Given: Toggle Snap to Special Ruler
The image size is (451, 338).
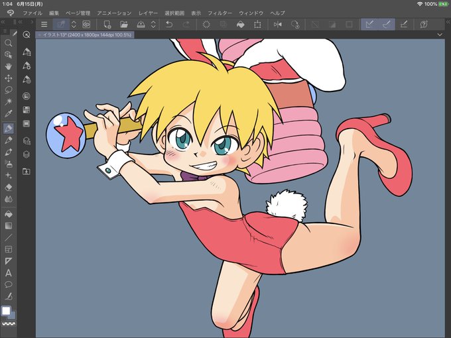Looking at the screenshot, I should click(387, 25).
